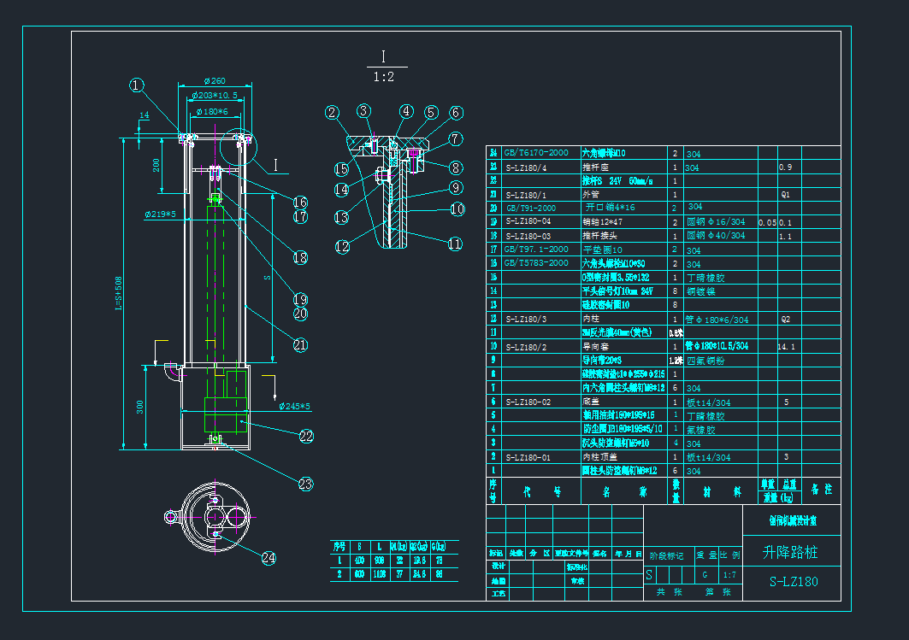Image resolution: width=909 pixels, height=640 pixels.
Task: Click part balloon number 24
Action: (x=269, y=558)
